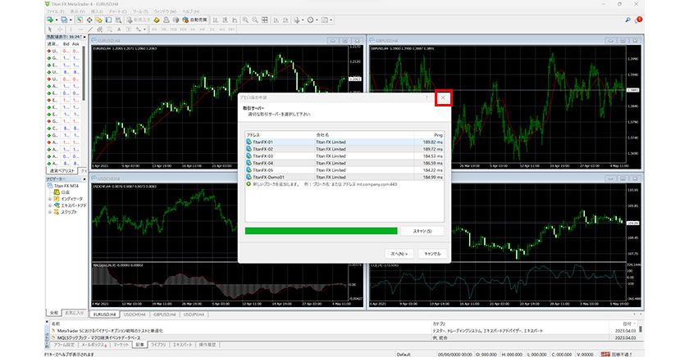This screenshot has height=357, width=689.
Task: Close the account application dialog
Action: (443, 97)
